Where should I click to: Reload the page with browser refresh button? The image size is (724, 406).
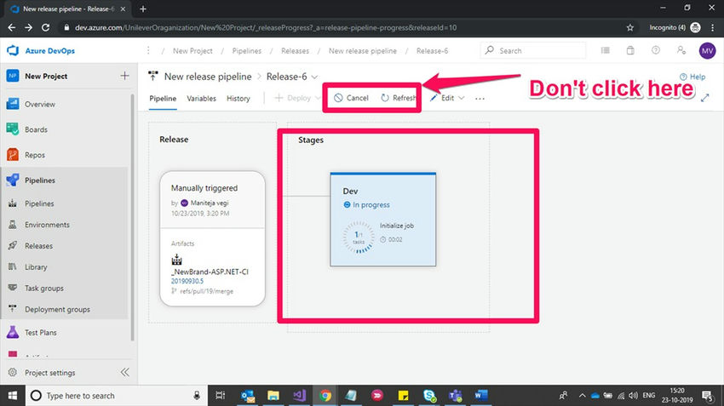point(45,28)
